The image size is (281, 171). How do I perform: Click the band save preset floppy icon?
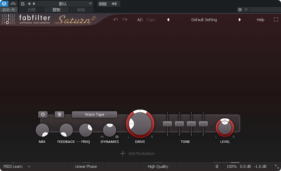[59, 114]
